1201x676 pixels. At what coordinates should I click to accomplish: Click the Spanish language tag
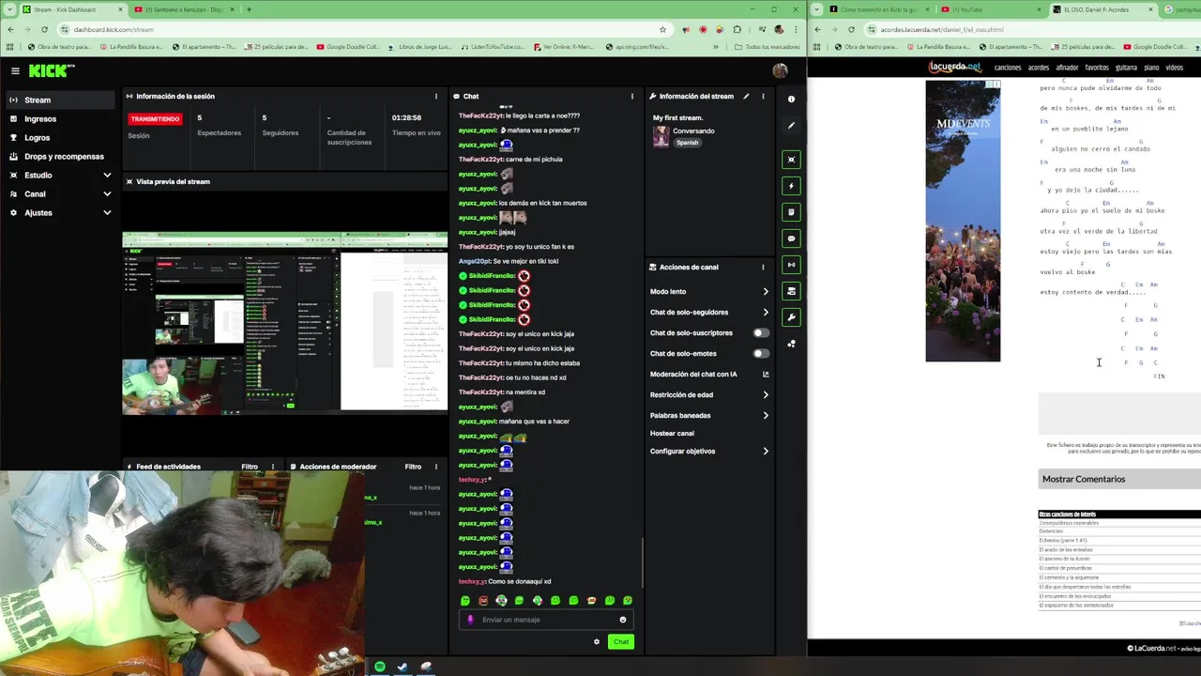(x=687, y=143)
